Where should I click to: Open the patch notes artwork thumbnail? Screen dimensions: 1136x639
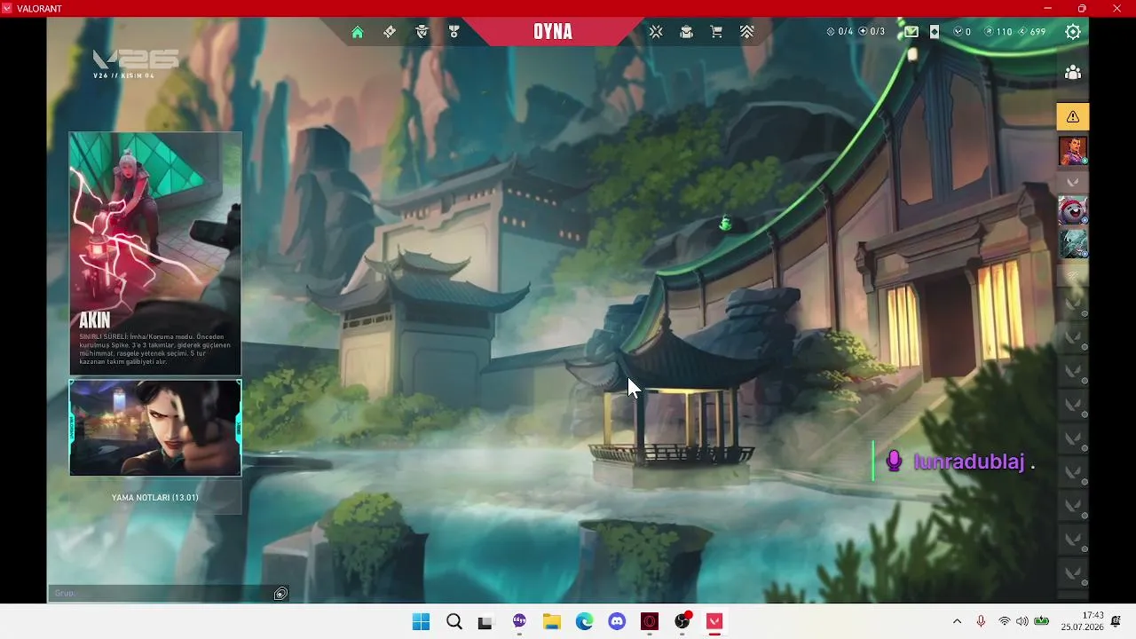[x=155, y=428]
